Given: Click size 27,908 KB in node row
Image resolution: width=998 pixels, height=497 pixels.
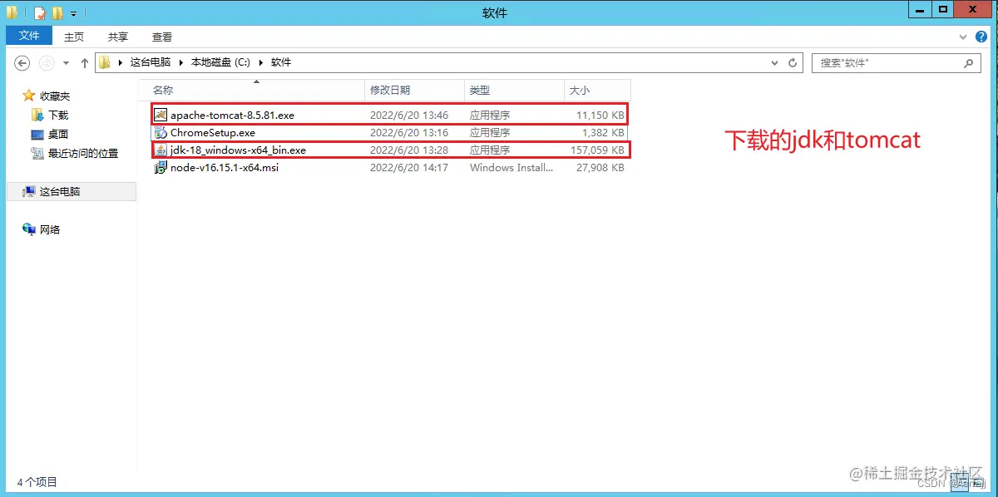Looking at the screenshot, I should (600, 167).
